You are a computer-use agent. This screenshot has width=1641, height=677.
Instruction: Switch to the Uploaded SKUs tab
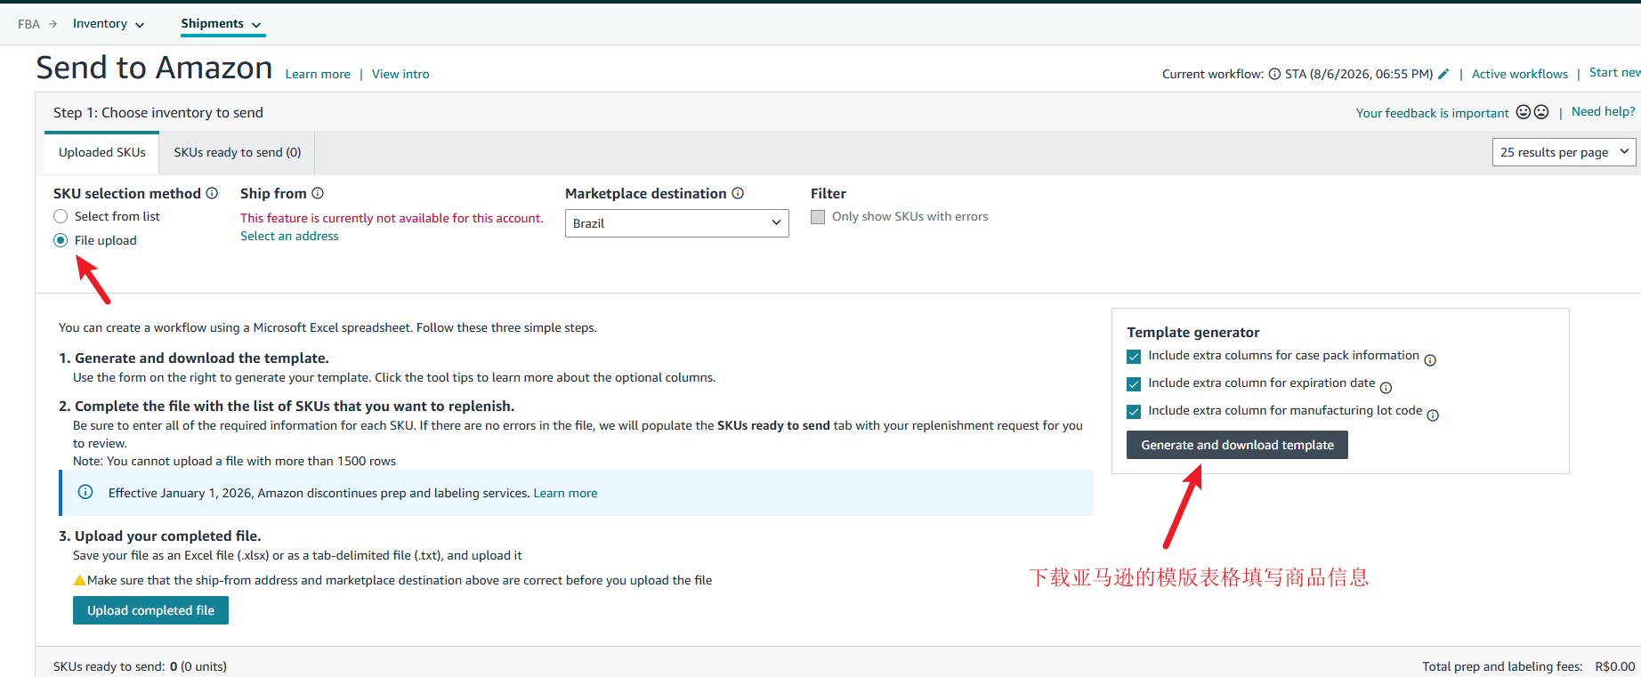102,152
